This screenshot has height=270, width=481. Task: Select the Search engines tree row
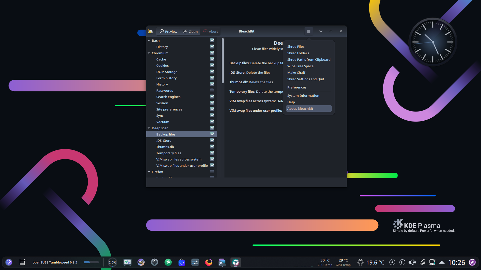182,97
